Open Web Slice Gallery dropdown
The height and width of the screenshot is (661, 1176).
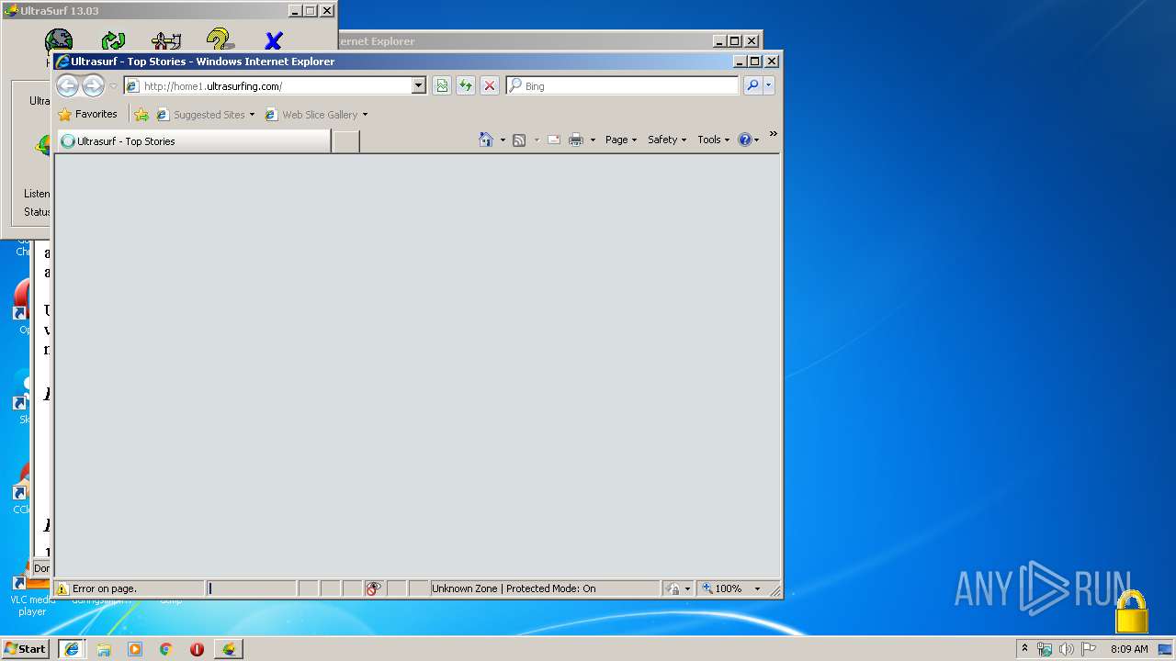(316, 115)
